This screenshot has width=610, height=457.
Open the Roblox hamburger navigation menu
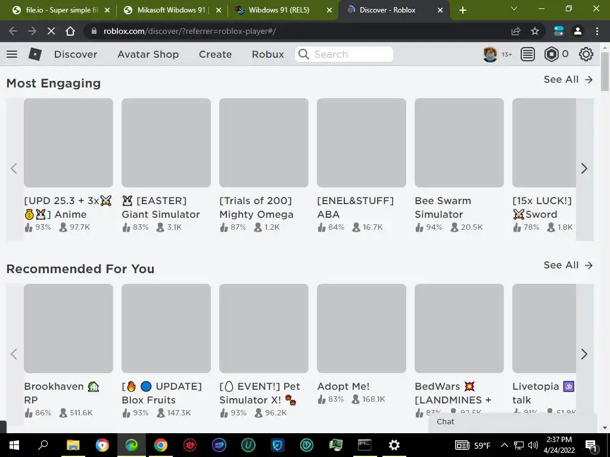click(12, 54)
